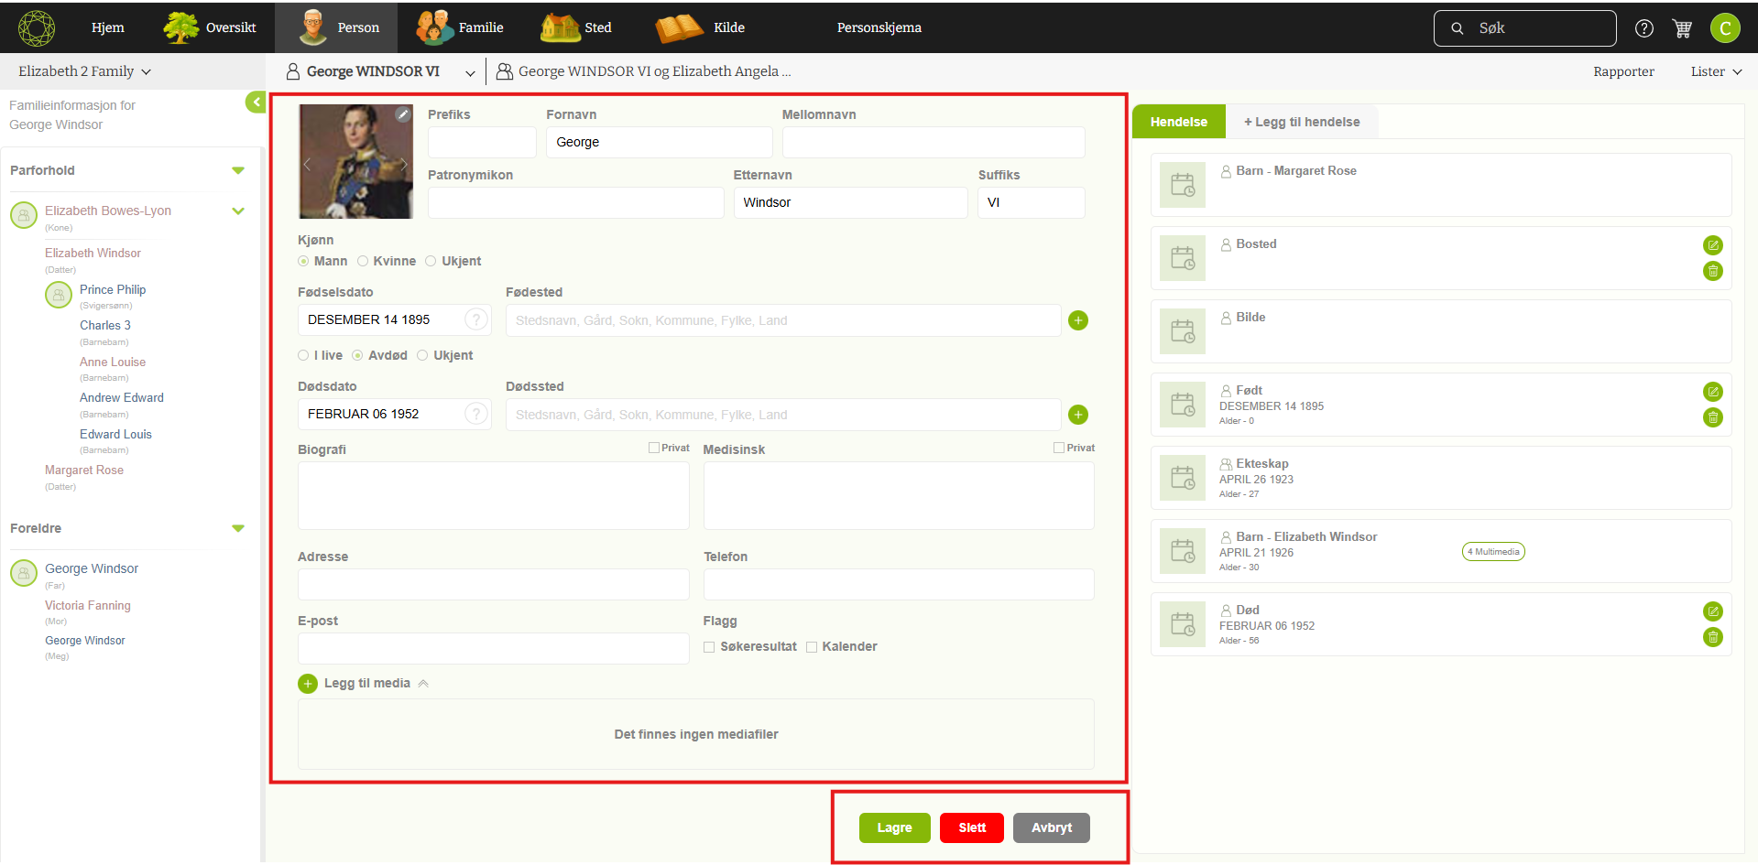Open the Familie tab in top navigation
The image size is (1758, 865).
(x=460, y=27)
